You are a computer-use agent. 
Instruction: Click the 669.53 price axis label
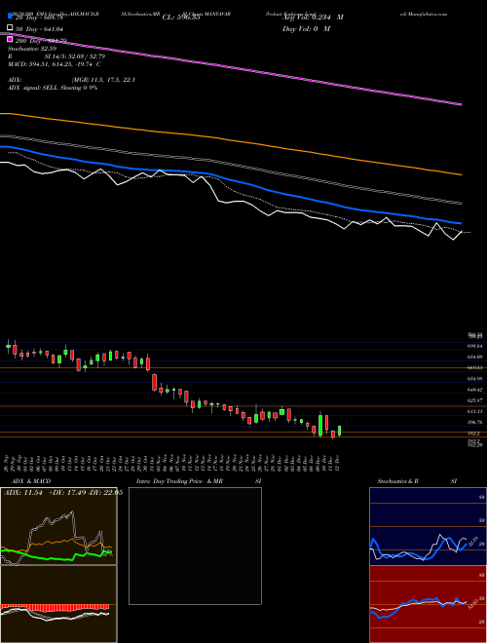pyautogui.click(x=473, y=368)
